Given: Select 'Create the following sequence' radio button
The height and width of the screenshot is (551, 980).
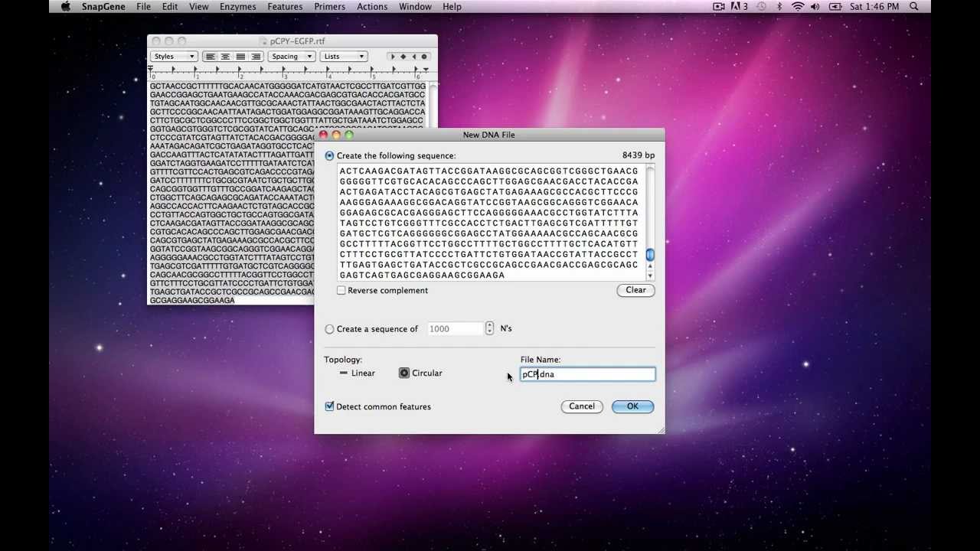Looking at the screenshot, I should (329, 156).
